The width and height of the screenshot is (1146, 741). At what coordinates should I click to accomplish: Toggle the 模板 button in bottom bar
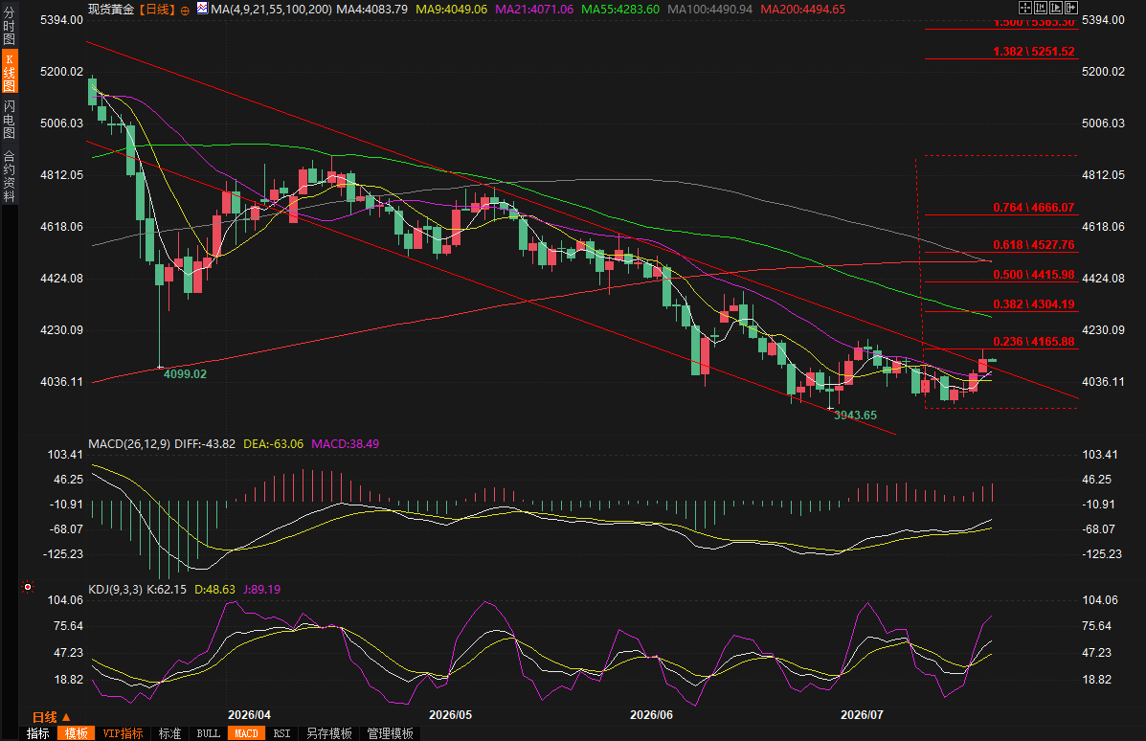(76, 733)
